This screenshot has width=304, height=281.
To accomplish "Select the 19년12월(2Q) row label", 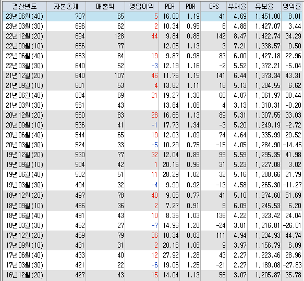I will pos(25,155).
